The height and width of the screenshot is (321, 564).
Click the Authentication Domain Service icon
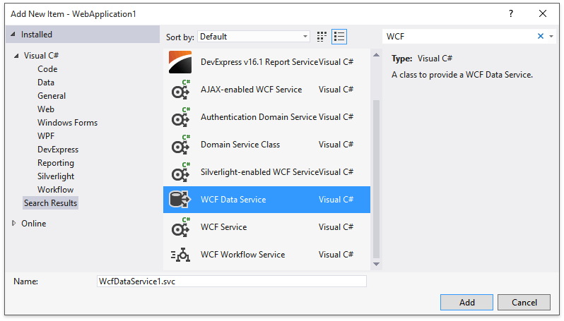tap(180, 117)
